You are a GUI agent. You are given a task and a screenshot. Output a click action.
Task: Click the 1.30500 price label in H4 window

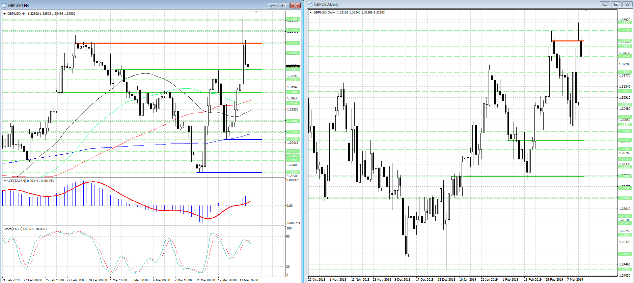coord(293,139)
